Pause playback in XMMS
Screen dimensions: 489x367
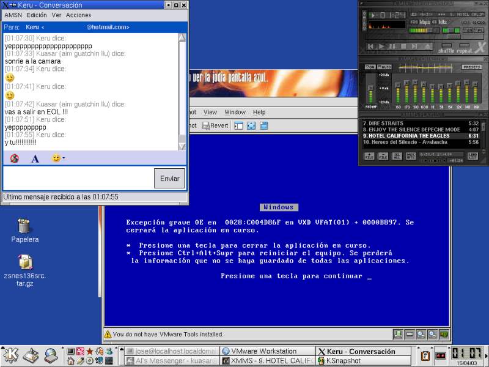pos(392,46)
